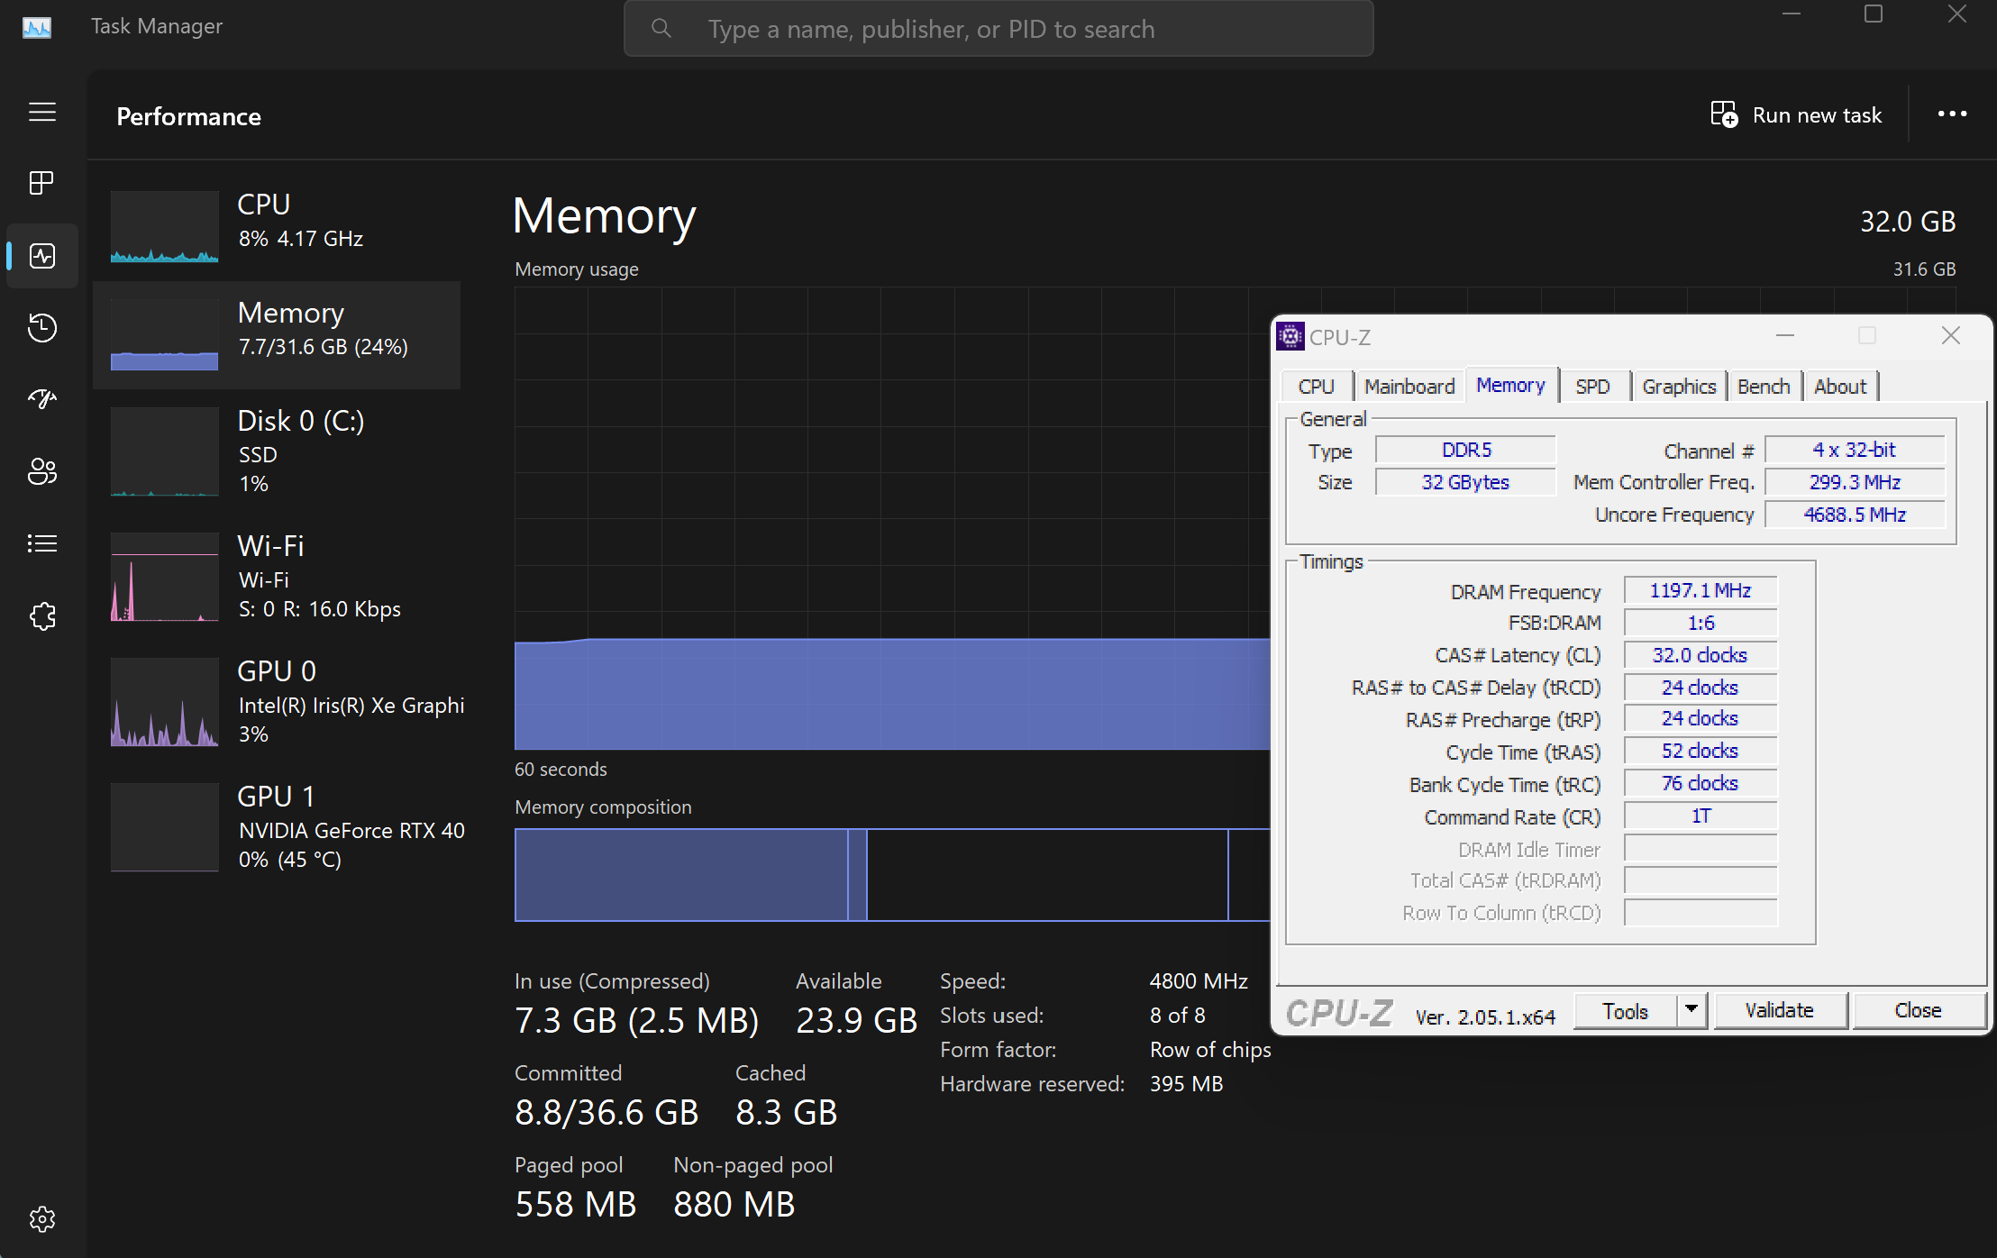The image size is (1997, 1258).
Task: Open the Startup apps page icon
Action: click(42, 398)
